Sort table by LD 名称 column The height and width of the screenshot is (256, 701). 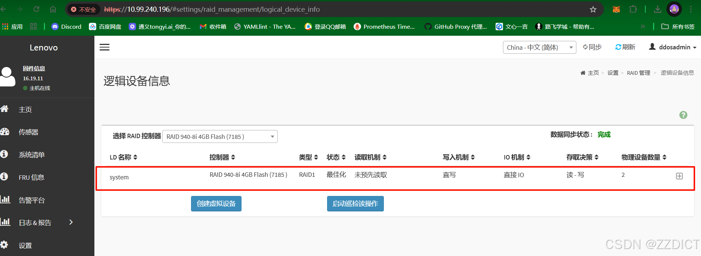pyautogui.click(x=124, y=157)
